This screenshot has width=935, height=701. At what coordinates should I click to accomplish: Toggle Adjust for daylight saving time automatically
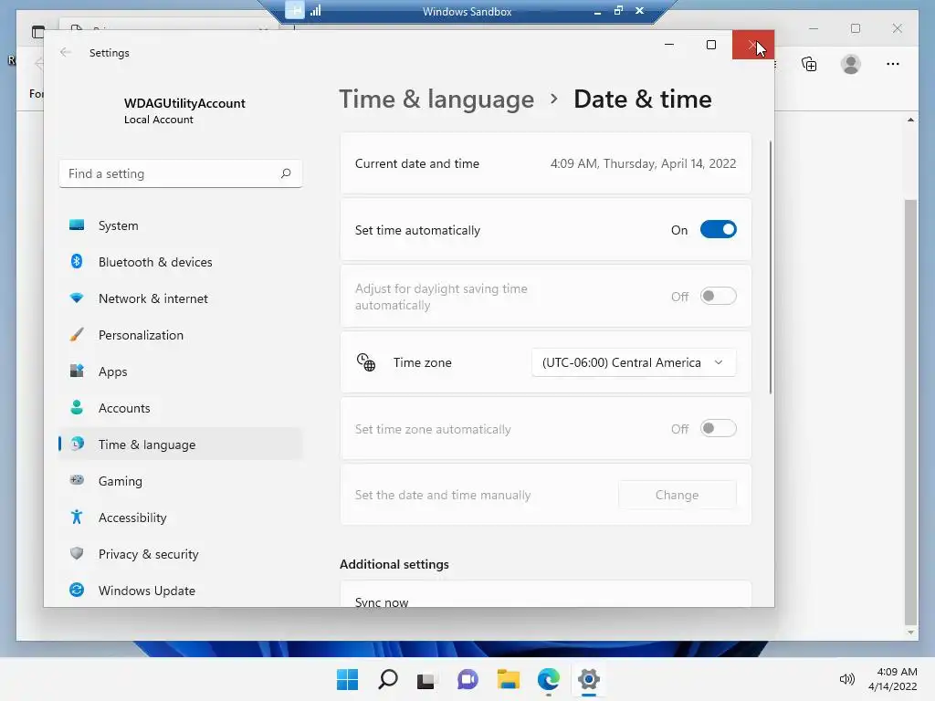point(718,297)
